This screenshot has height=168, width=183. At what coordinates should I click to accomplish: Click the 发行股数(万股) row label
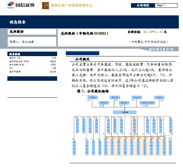point(17,64)
